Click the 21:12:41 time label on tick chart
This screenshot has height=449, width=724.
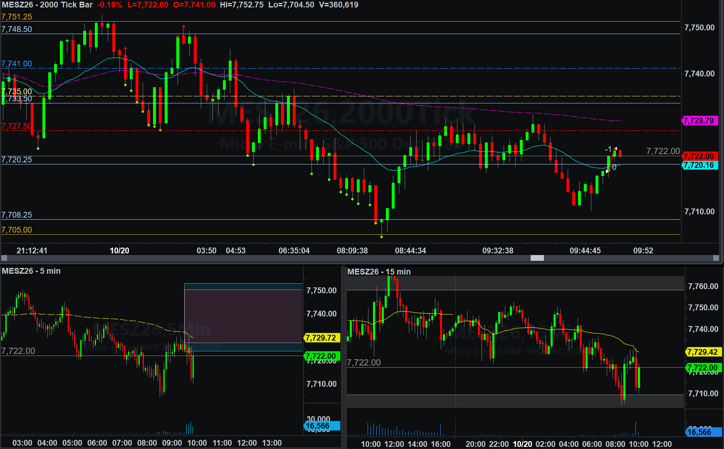[32, 251]
